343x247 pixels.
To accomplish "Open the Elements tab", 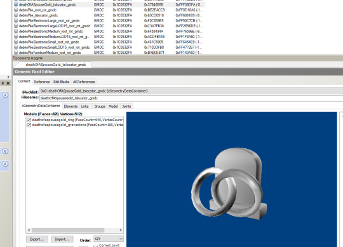I will [x=71, y=106].
